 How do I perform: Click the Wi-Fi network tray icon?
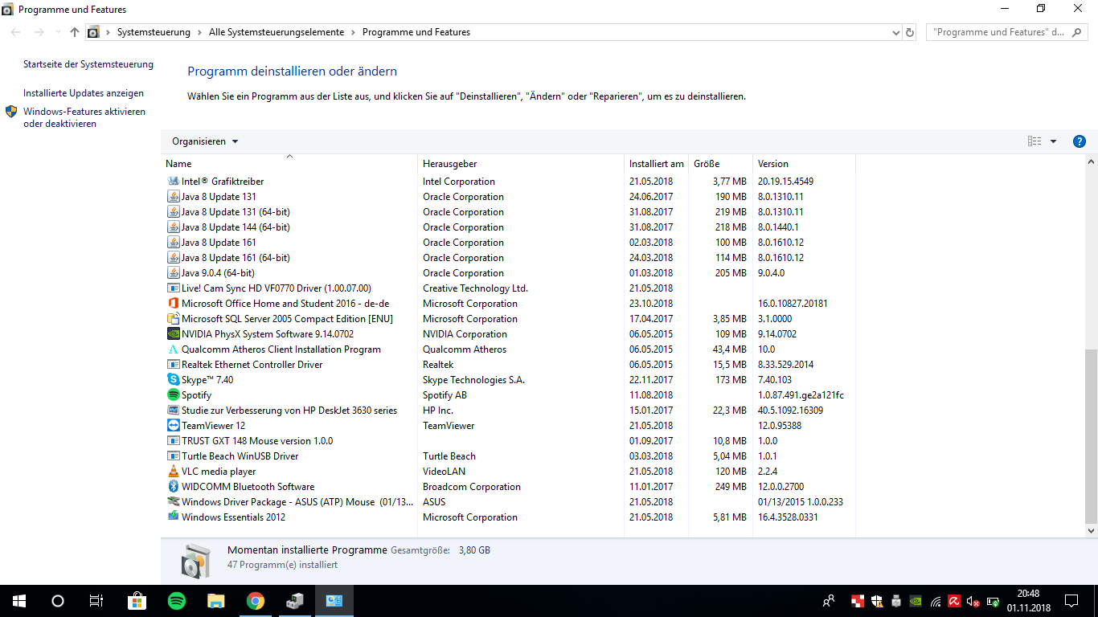(x=936, y=601)
